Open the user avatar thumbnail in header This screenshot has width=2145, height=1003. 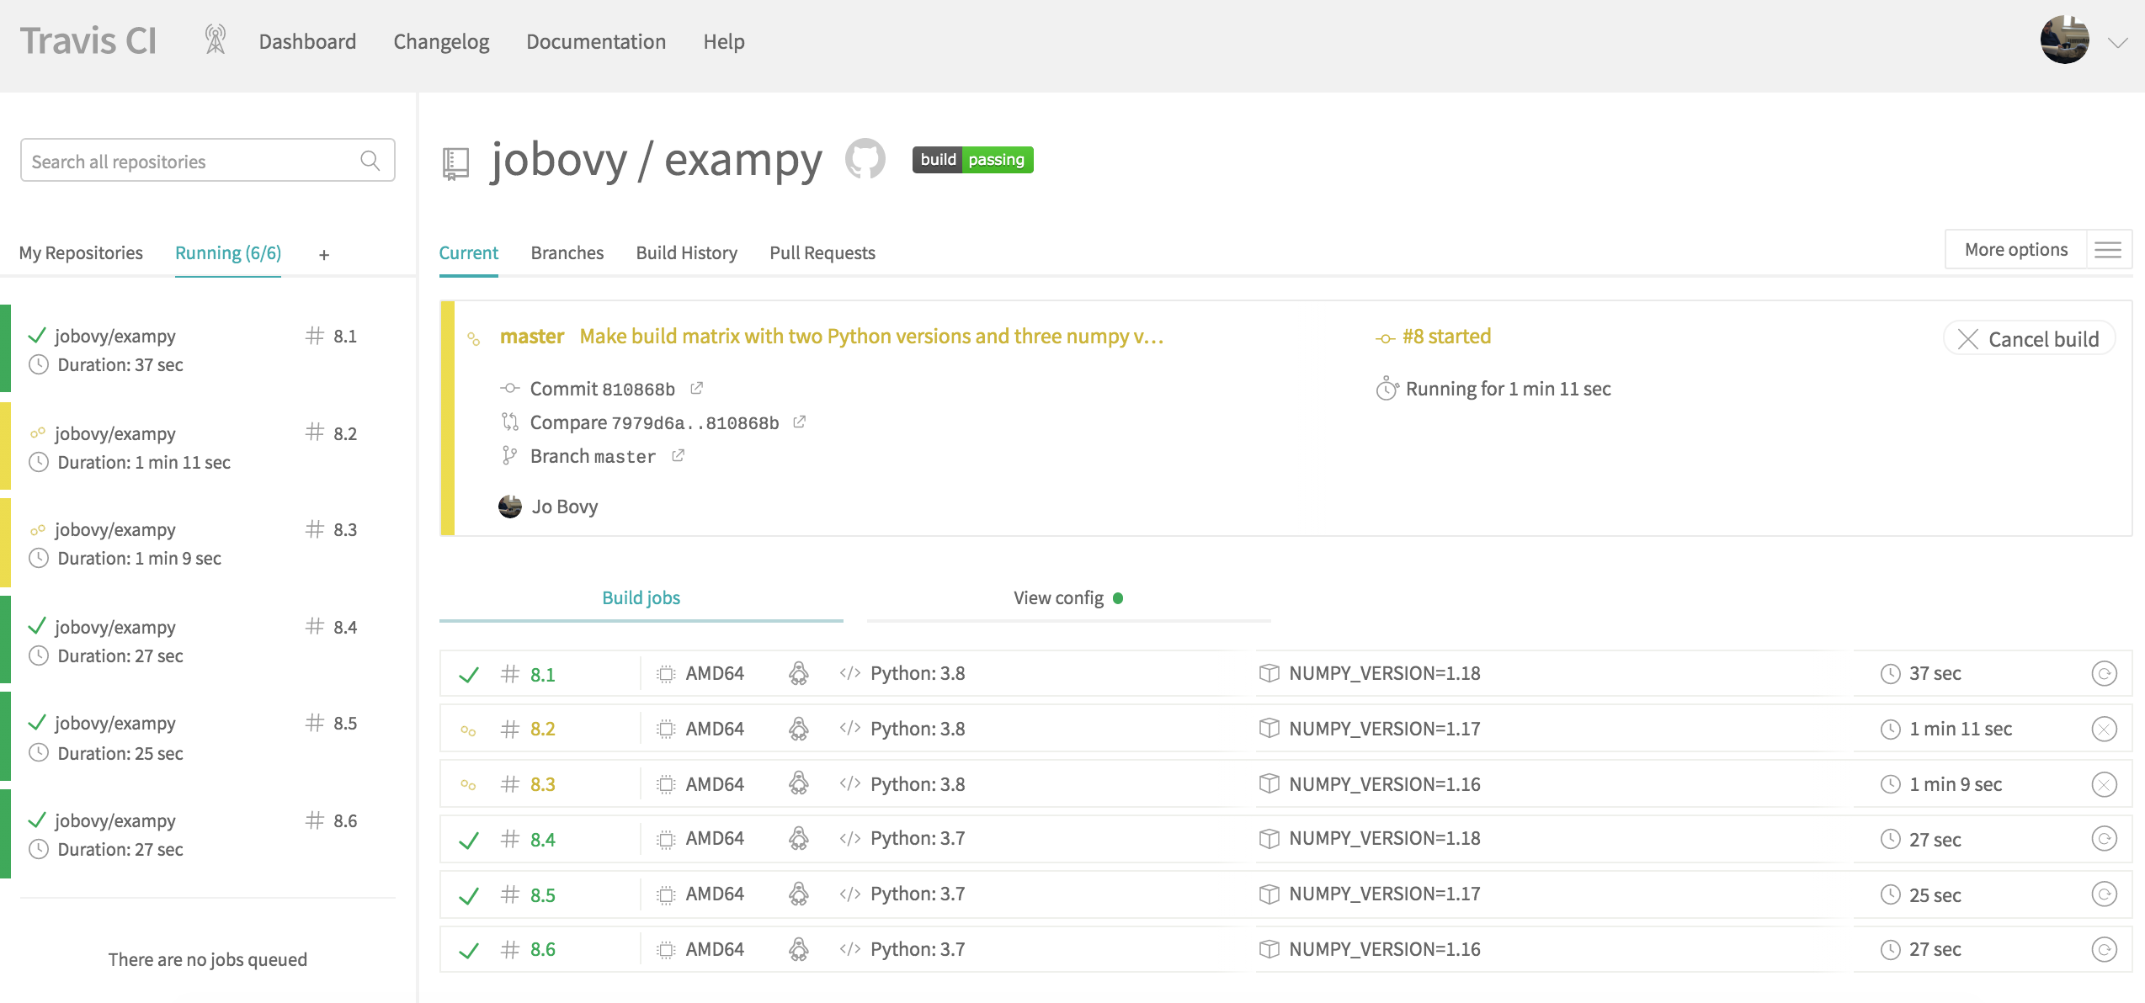point(2064,40)
